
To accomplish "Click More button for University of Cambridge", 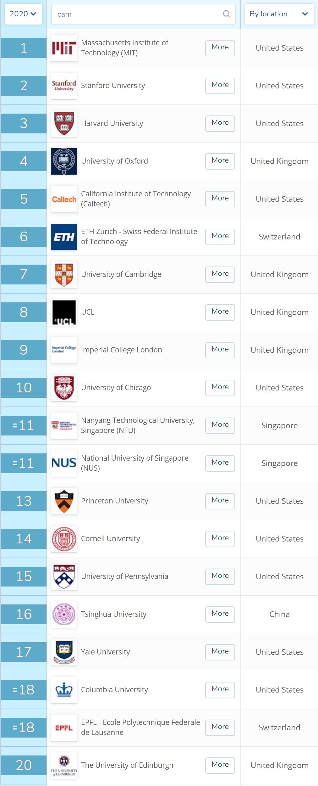I will click(220, 274).
